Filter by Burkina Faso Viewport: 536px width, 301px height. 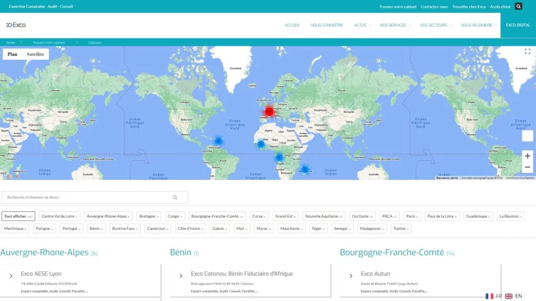coord(125,228)
